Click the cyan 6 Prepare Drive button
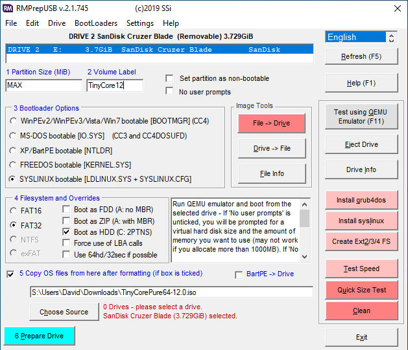This screenshot has width=408, height=350. pyautogui.click(x=40, y=336)
